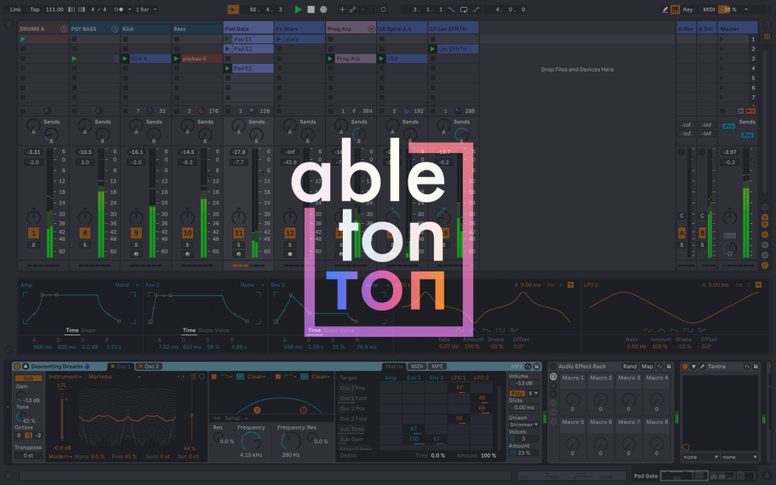Solo the Bass track

pos(187,245)
